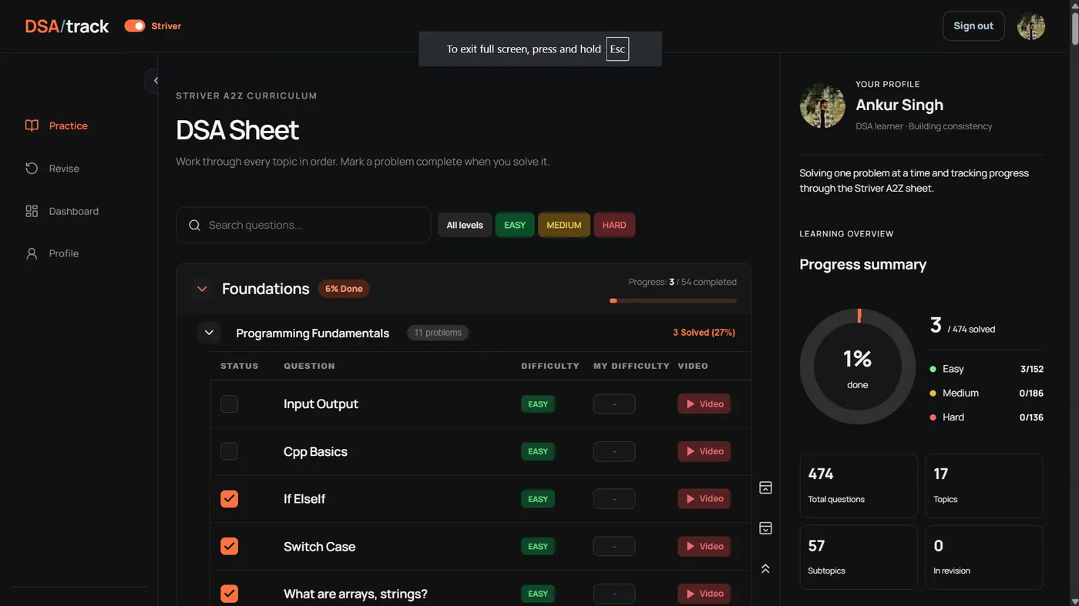The width and height of the screenshot is (1079, 606).
Task: Open the Revise page link
Action: click(64, 169)
